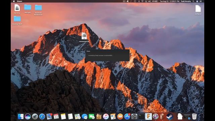Open brown box app icon in dock
215x121 pixels.
pos(99,117)
